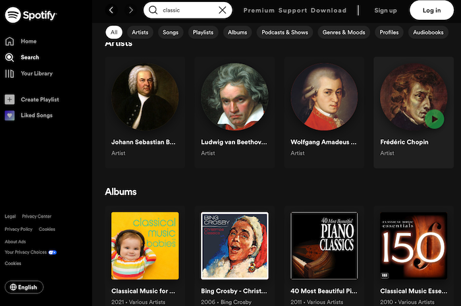Click 40 Most Beautiful Pi... album title
461x306 pixels.
coord(324,291)
